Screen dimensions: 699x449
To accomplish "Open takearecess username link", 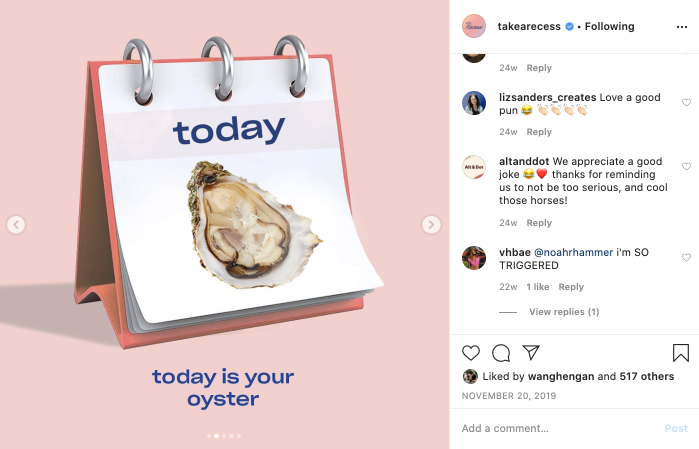I will [529, 26].
